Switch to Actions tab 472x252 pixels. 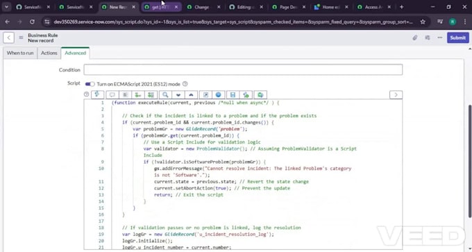pos(49,53)
